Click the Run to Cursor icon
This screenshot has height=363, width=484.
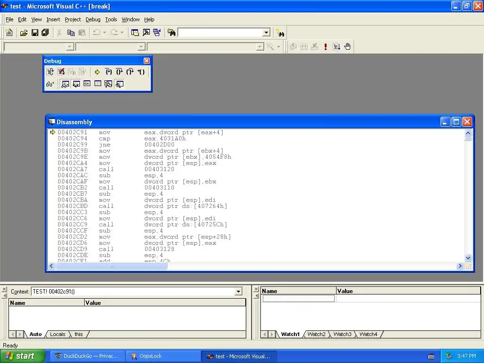coord(141,72)
